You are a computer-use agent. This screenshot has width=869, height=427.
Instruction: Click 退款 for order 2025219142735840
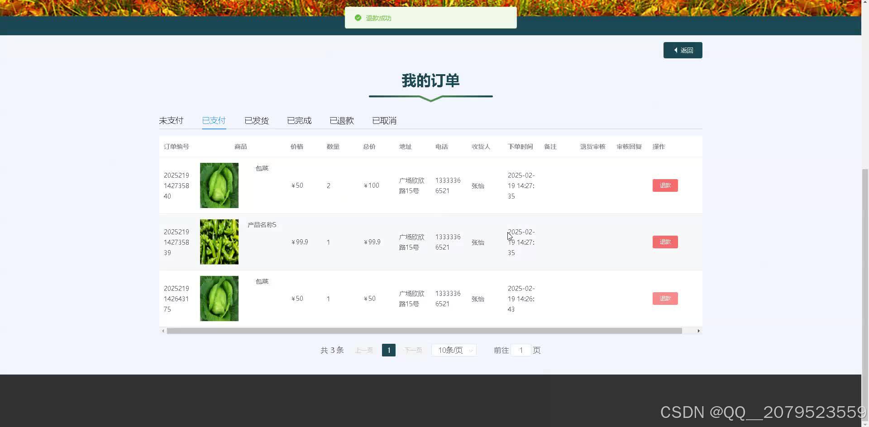pos(665,185)
